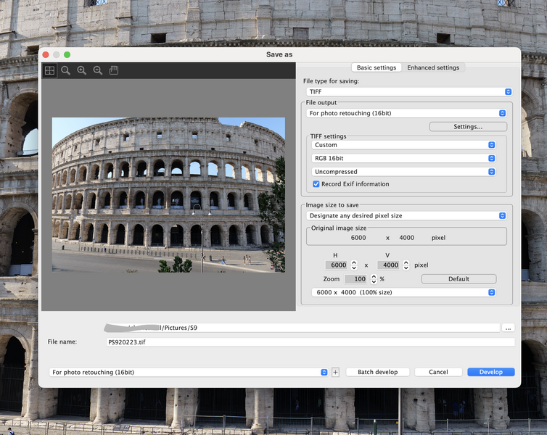Adjust the V pixel value stepper

coord(406,265)
